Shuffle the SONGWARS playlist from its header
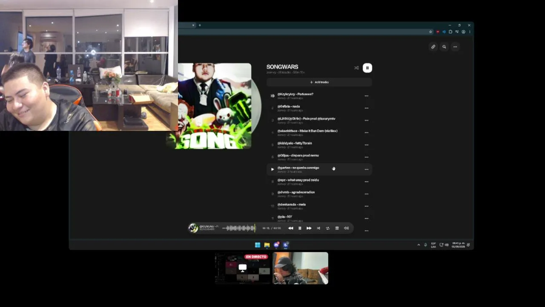The width and height of the screenshot is (545, 307). click(x=356, y=68)
